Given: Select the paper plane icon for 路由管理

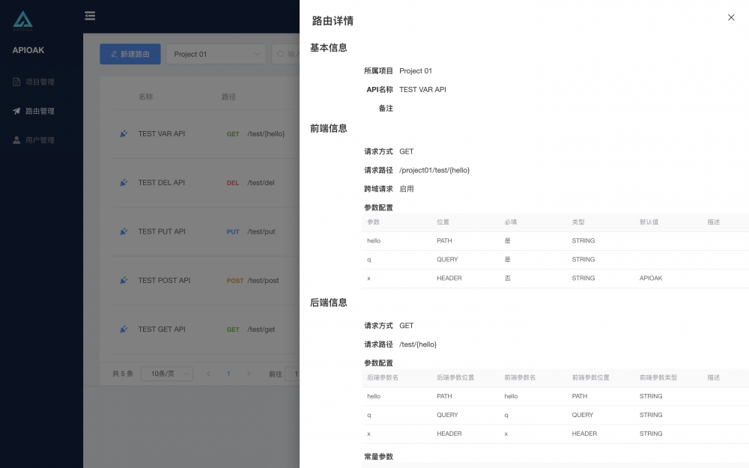Looking at the screenshot, I should [x=16, y=111].
